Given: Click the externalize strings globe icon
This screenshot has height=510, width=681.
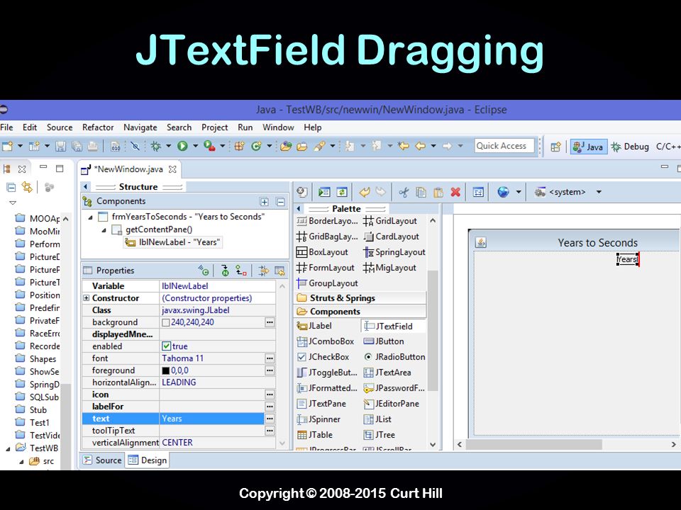Looking at the screenshot, I should (503, 192).
